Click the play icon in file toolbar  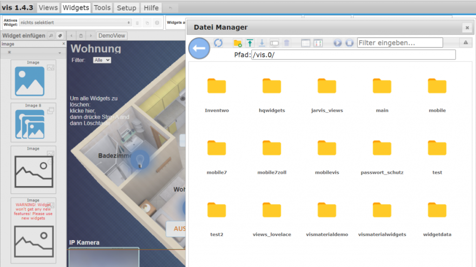coord(337,43)
